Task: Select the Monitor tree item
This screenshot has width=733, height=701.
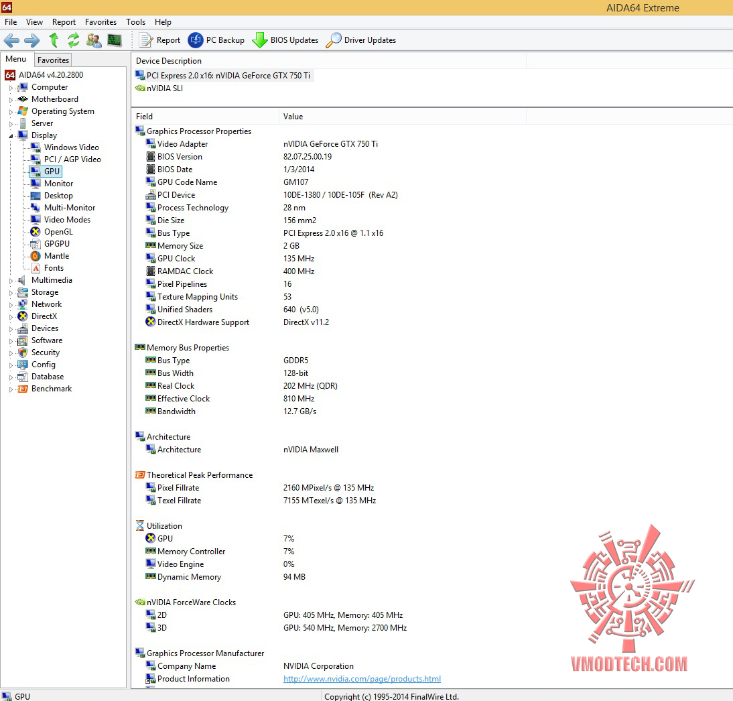Action: [58, 184]
